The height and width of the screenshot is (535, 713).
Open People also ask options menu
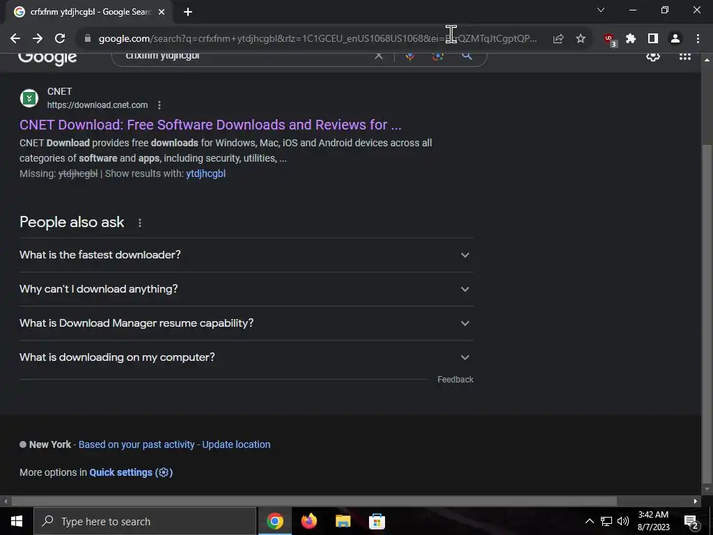click(x=139, y=223)
